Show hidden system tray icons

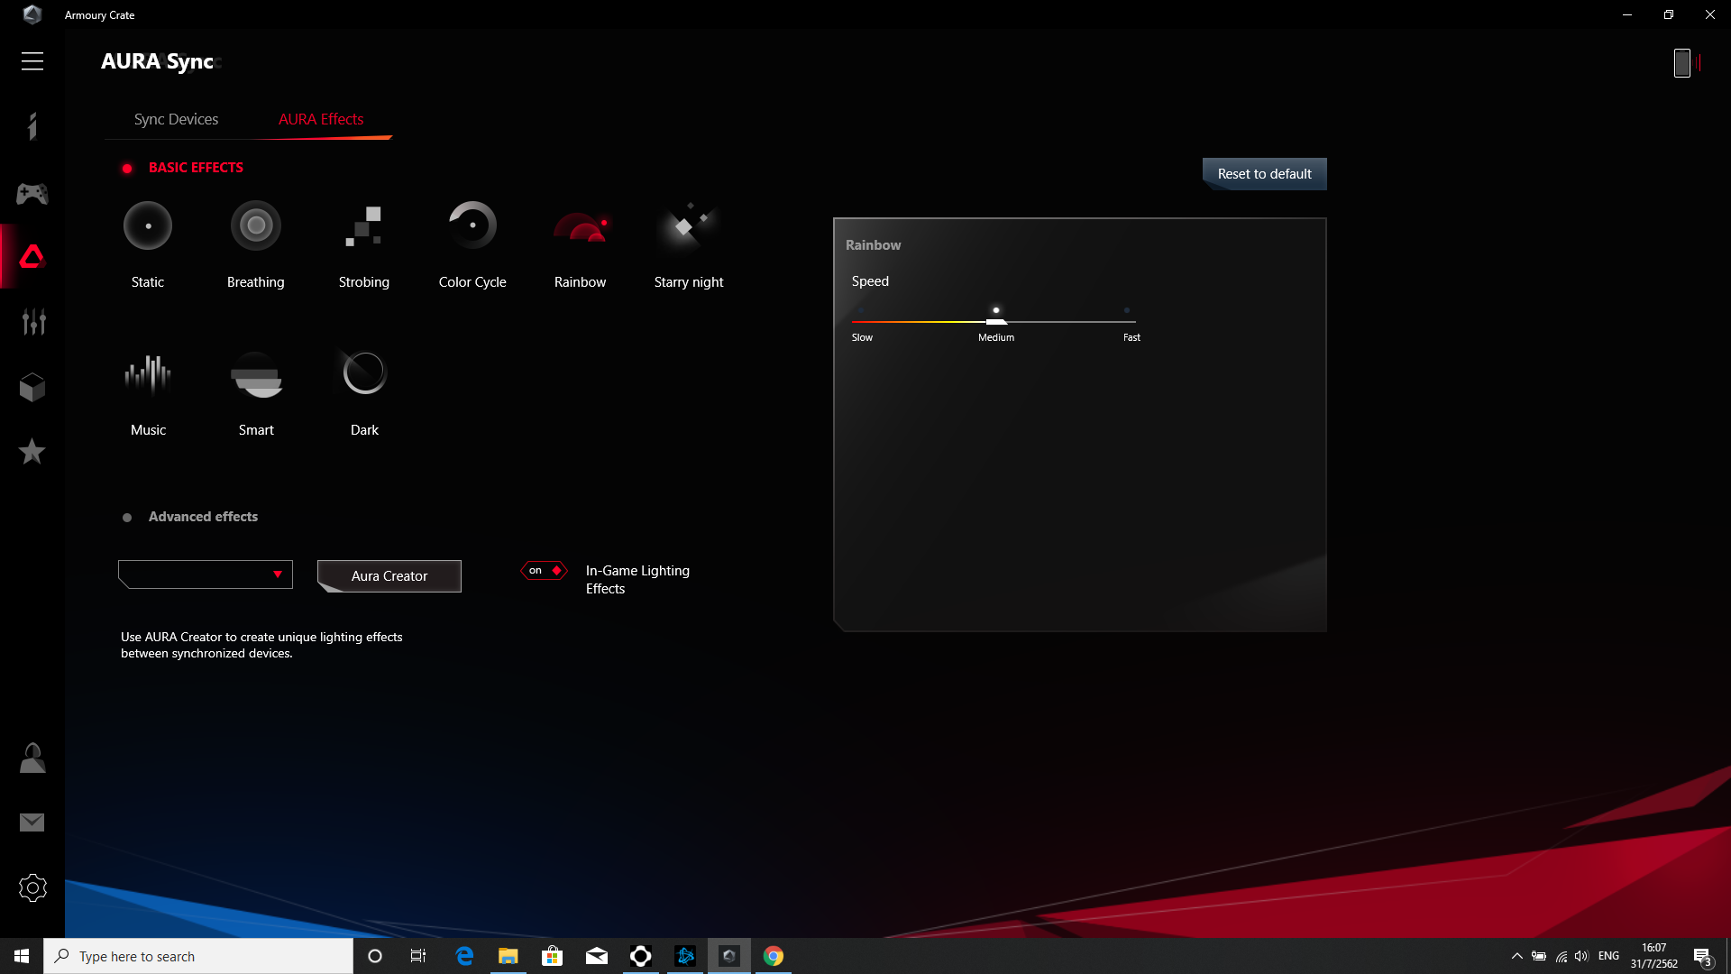click(1517, 956)
